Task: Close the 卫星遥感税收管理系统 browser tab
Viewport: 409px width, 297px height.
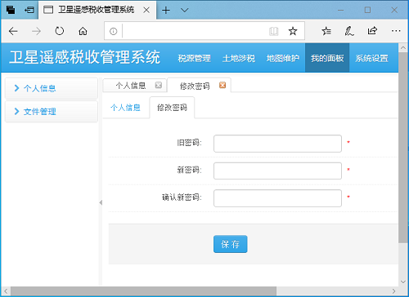Action: pyautogui.click(x=146, y=11)
